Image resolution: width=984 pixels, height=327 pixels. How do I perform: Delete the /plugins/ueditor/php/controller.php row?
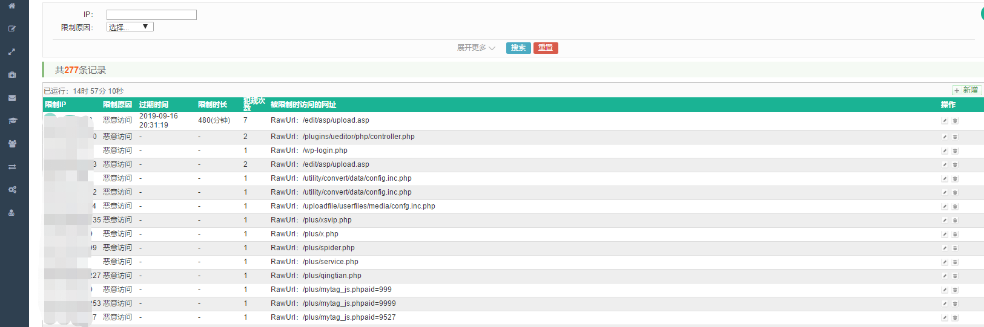click(x=955, y=137)
